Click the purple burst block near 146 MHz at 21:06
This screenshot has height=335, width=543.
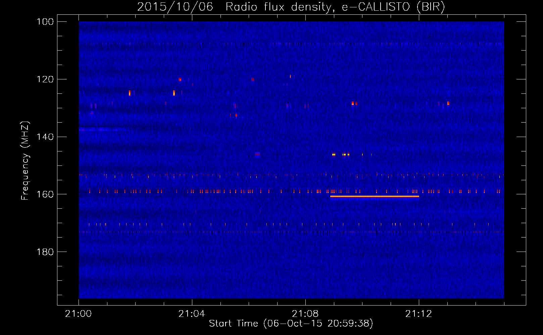tap(257, 154)
